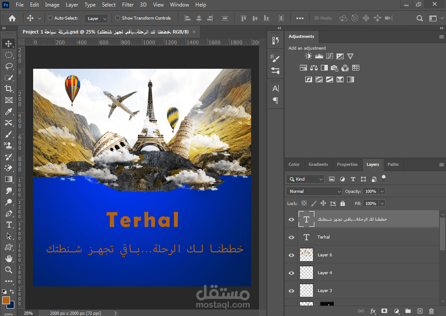
Task: Hide Layer 6 visibility
Action: (291, 255)
